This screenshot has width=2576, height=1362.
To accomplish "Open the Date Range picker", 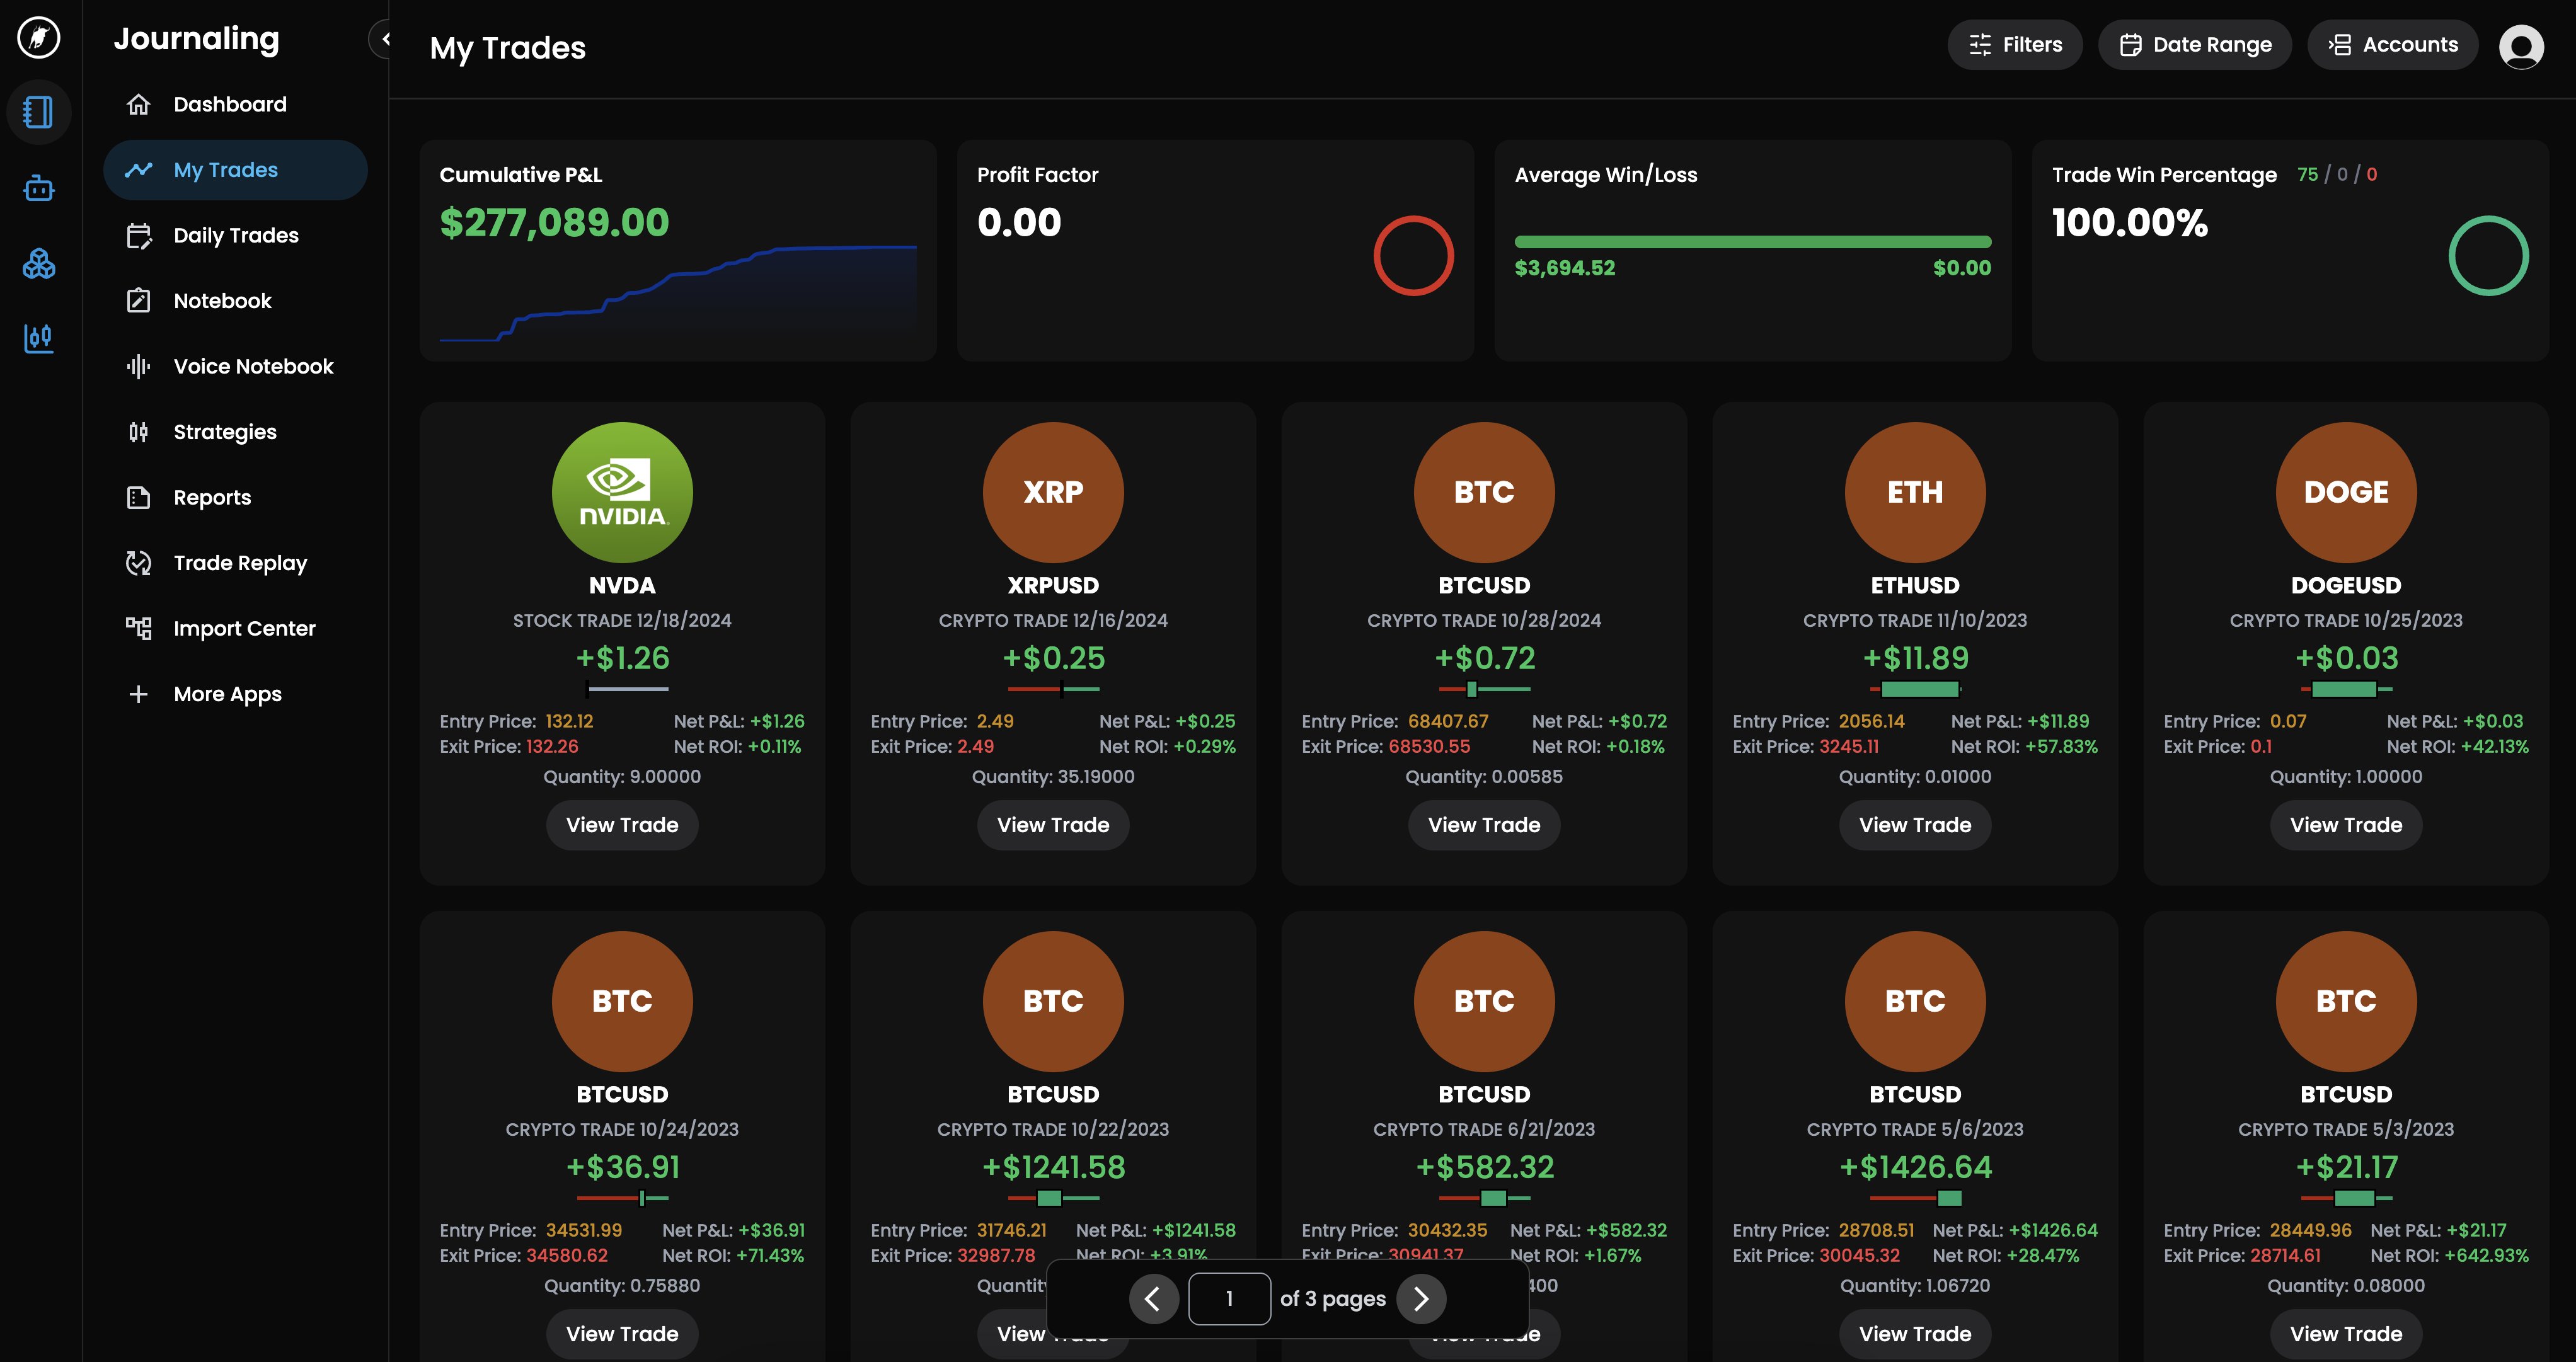I will point(2194,45).
